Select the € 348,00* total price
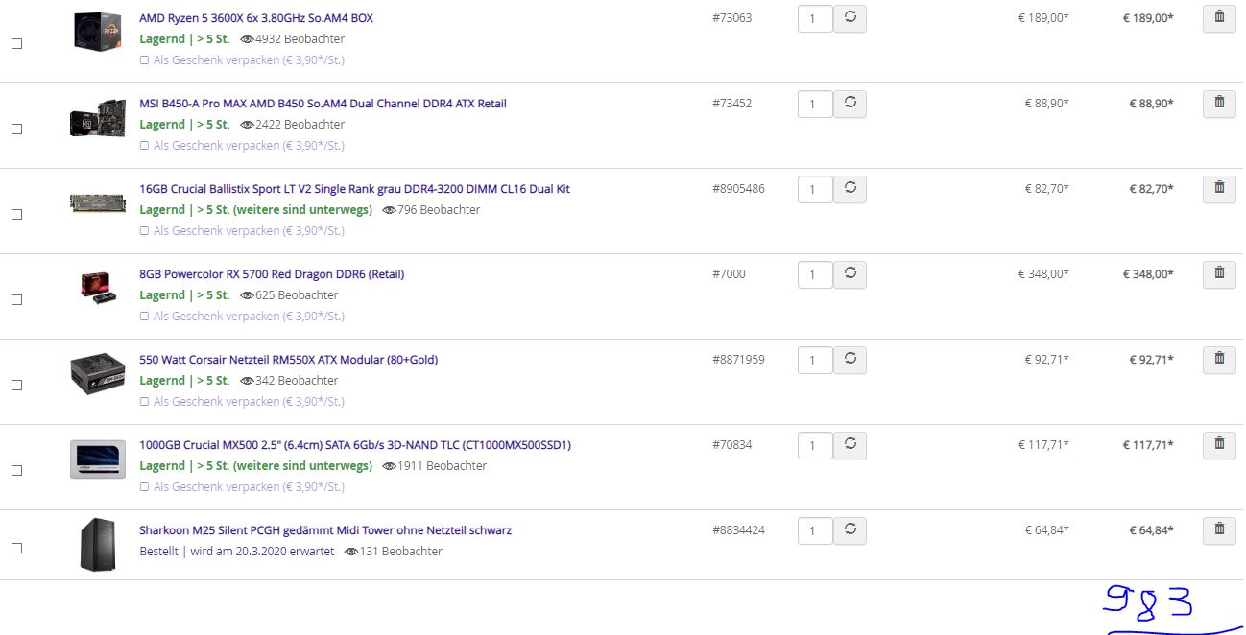1246x635 pixels. pyautogui.click(x=1148, y=274)
